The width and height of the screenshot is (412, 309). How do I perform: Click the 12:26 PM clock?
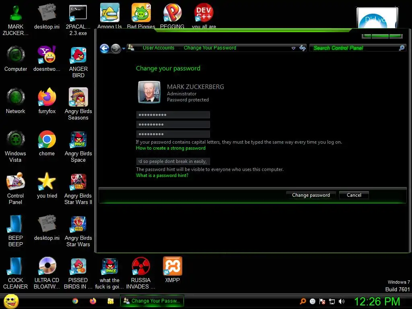point(377,301)
